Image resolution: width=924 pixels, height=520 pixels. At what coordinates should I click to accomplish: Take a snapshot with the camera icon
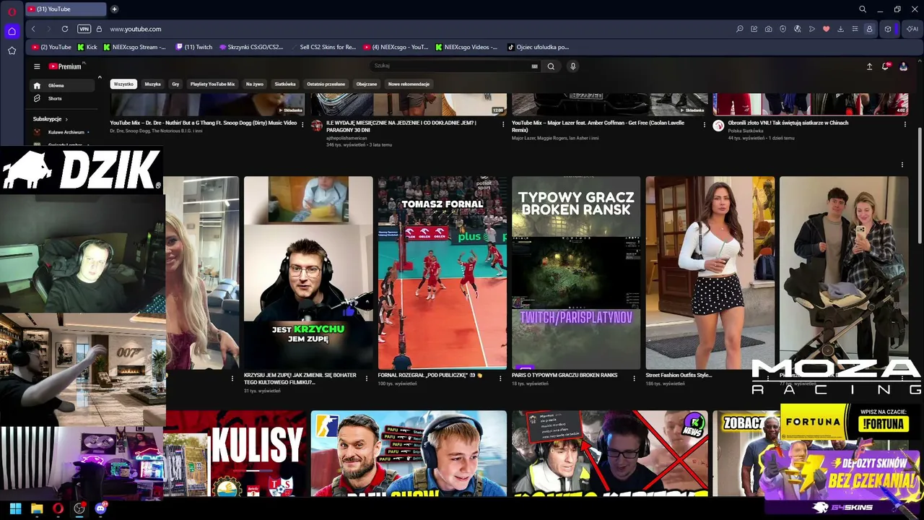pos(768,29)
